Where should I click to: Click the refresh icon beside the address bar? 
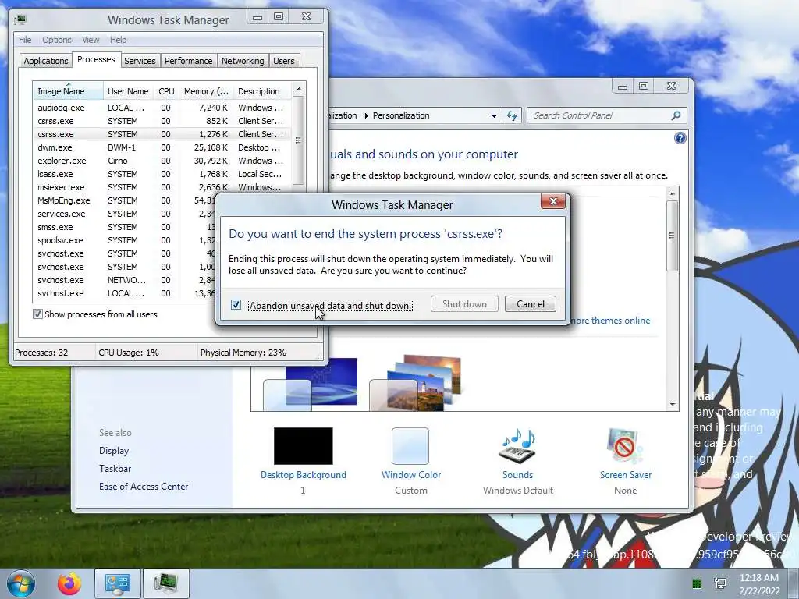tap(512, 115)
